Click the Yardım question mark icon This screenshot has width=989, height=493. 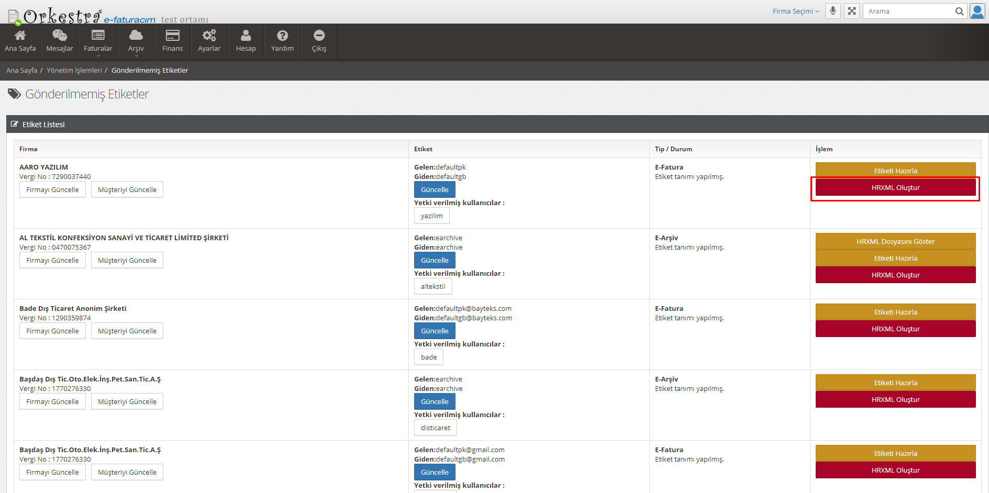point(282,36)
